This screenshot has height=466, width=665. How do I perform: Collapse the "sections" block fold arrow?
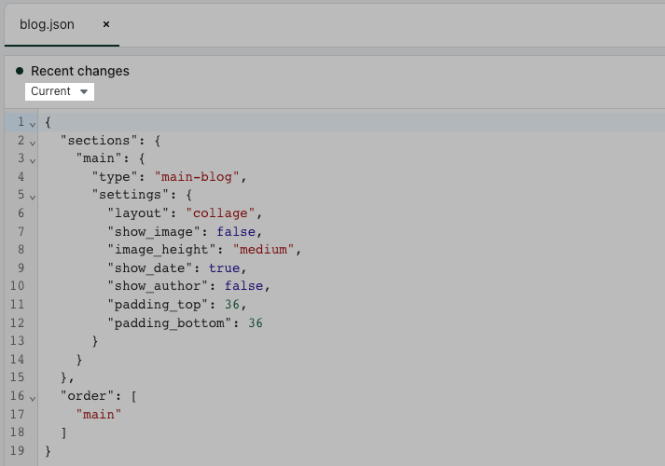(x=33, y=142)
